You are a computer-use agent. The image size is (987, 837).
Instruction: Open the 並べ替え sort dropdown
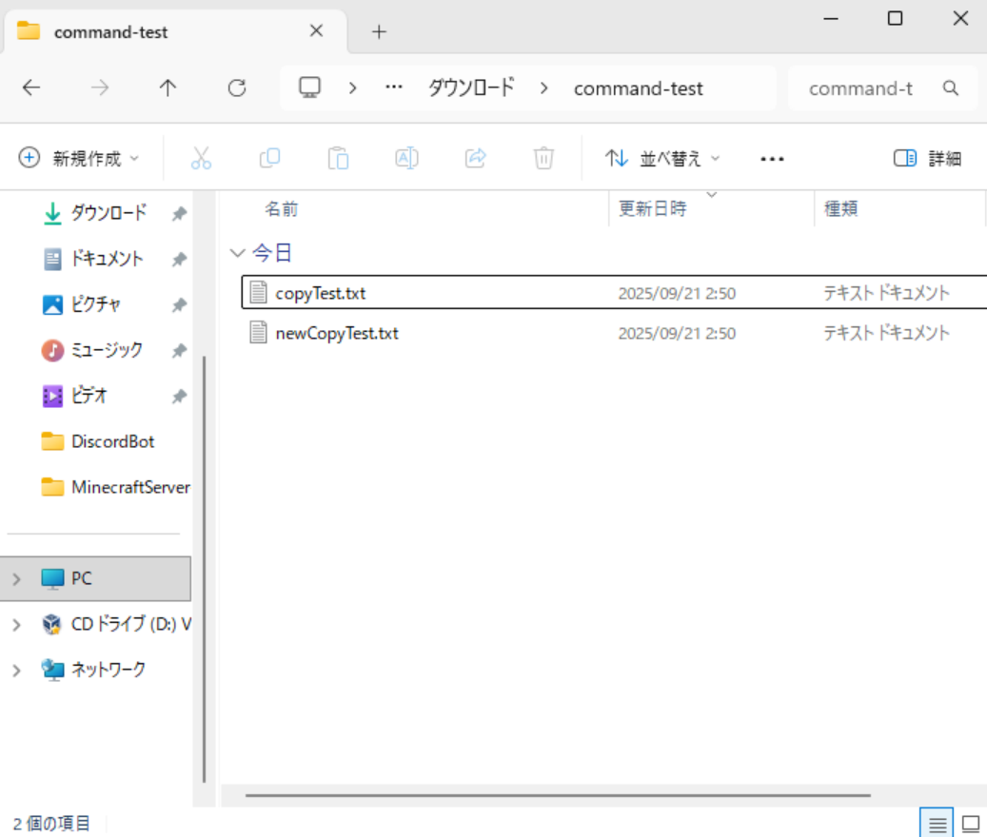[663, 159]
